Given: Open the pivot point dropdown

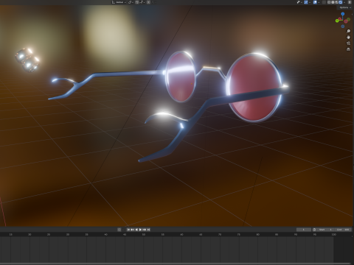Looking at the screenshot, I should click(x=131, y=2).
